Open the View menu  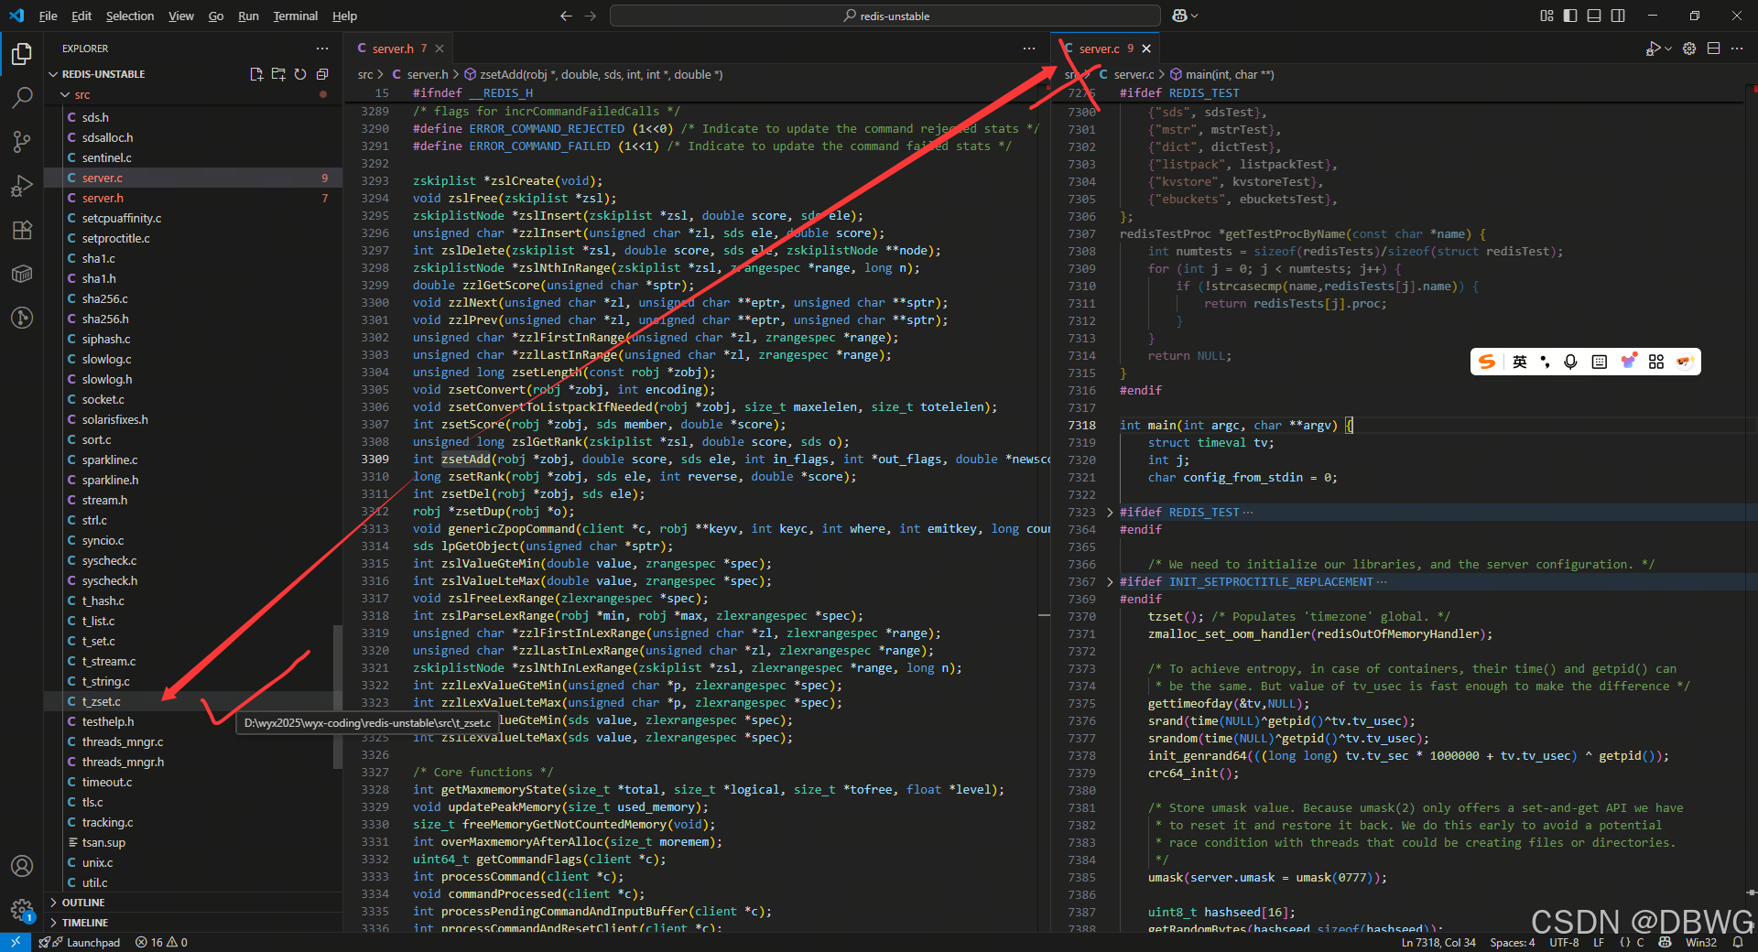(181, 16)
